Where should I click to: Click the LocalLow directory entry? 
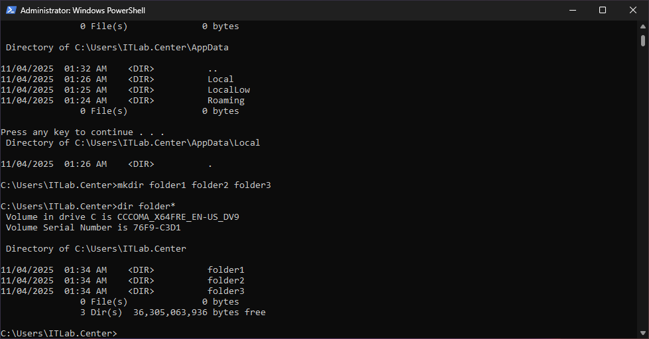click(x=228, y=90)
